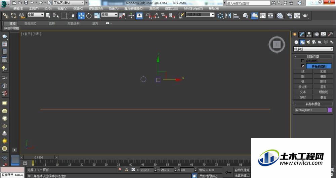Open the Rendered Frame Window icon
The height and width of the screenshot is (178, 336).
pyautogui.click(x=297, y=16)
